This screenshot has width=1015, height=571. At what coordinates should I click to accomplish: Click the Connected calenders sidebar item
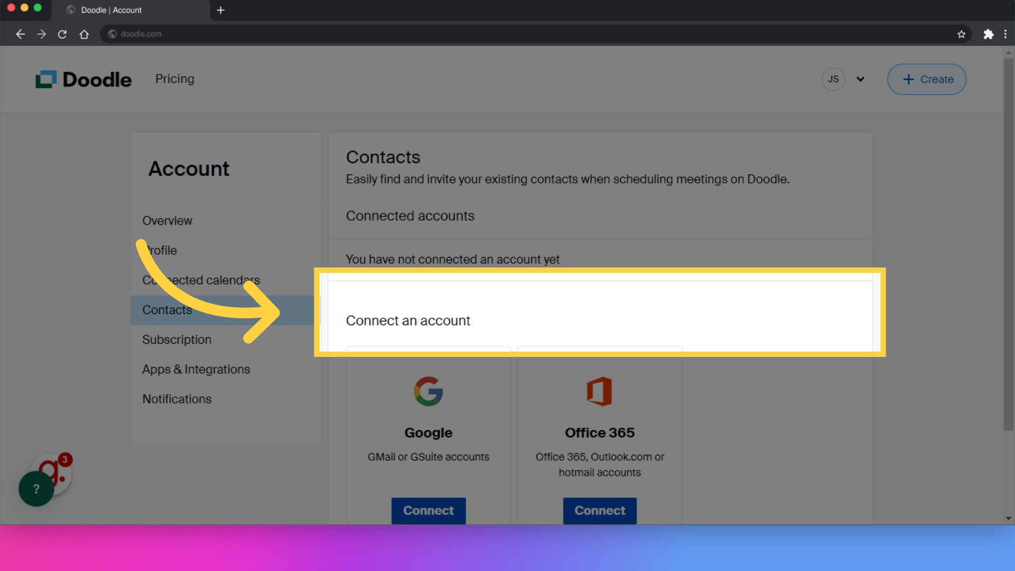pyautogui.click(x=201, y=280)
